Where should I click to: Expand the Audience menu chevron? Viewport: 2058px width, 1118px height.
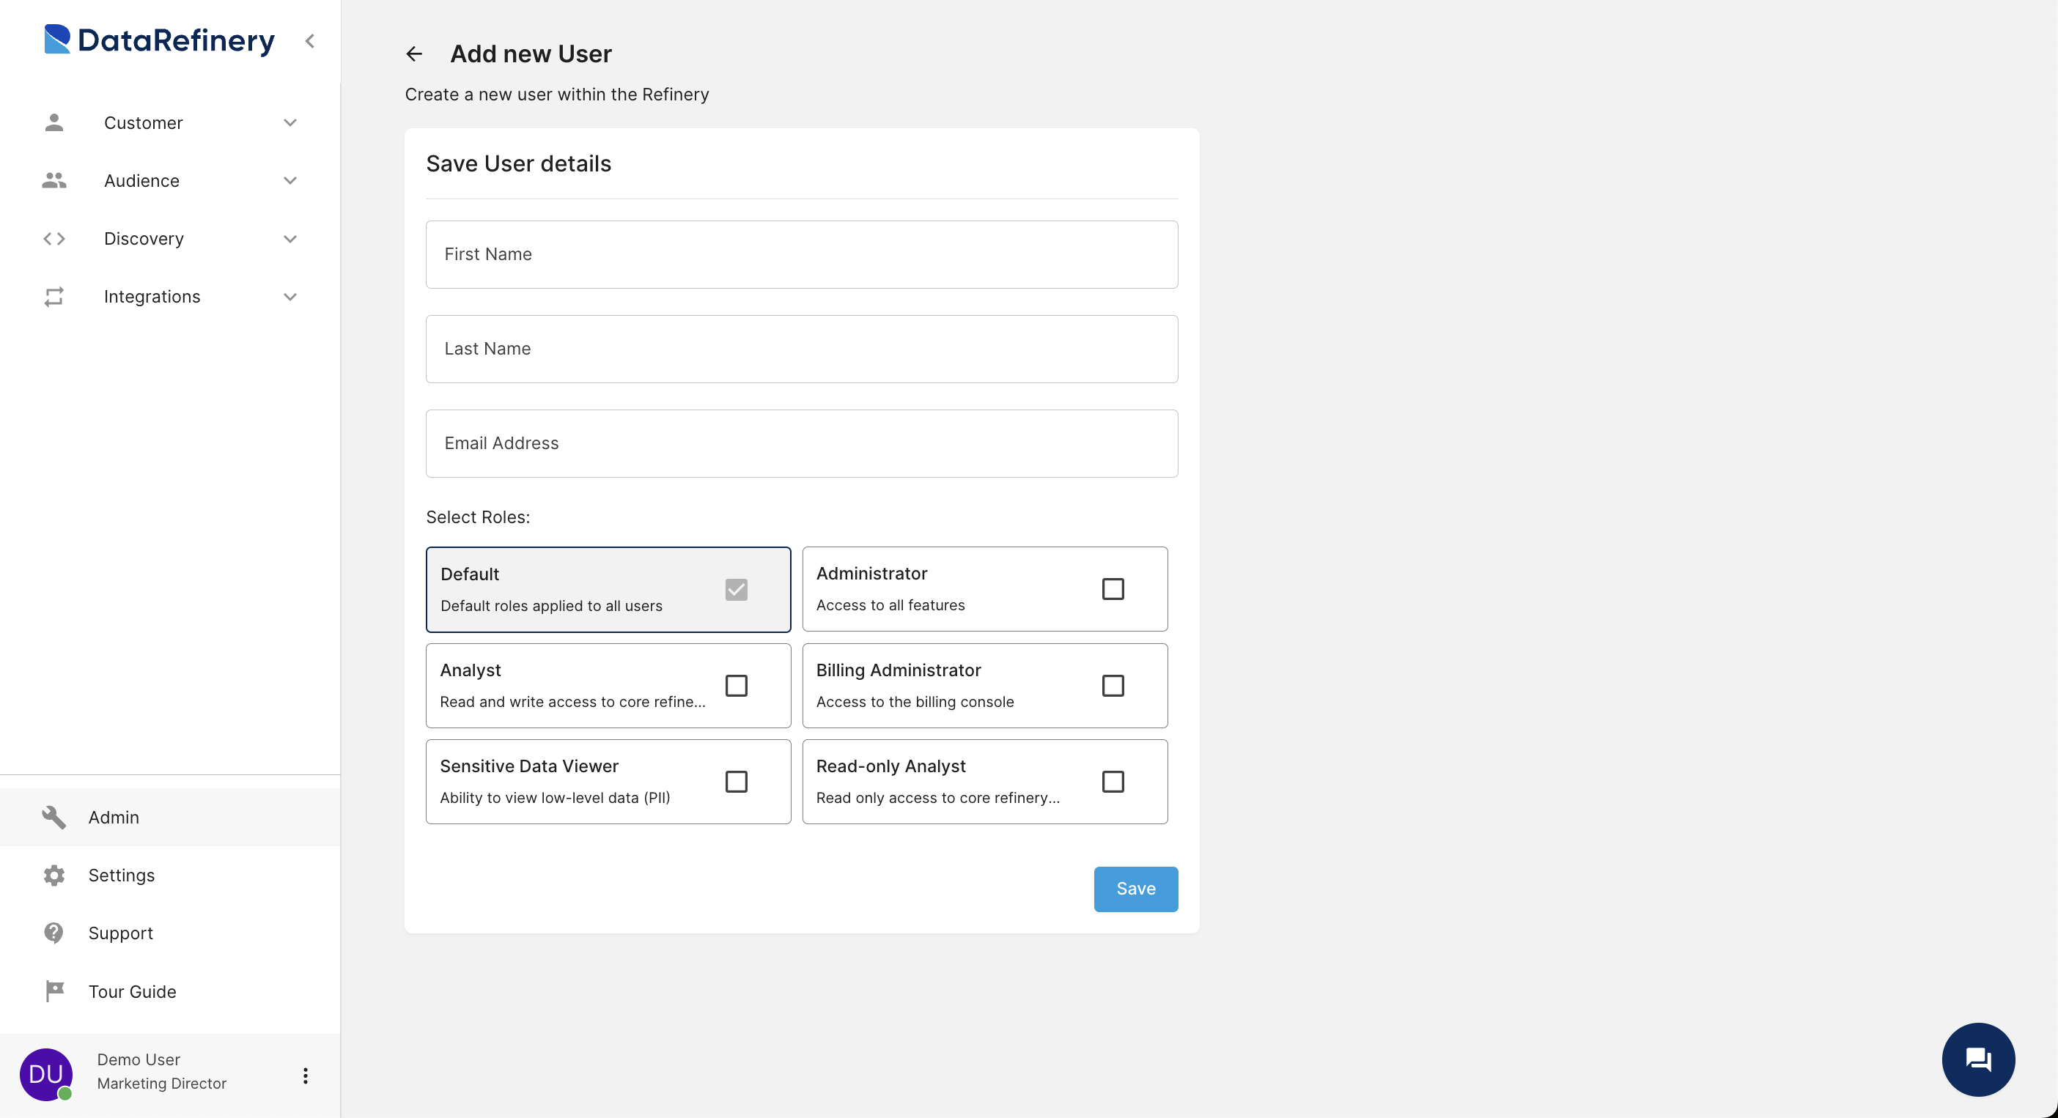290,180
